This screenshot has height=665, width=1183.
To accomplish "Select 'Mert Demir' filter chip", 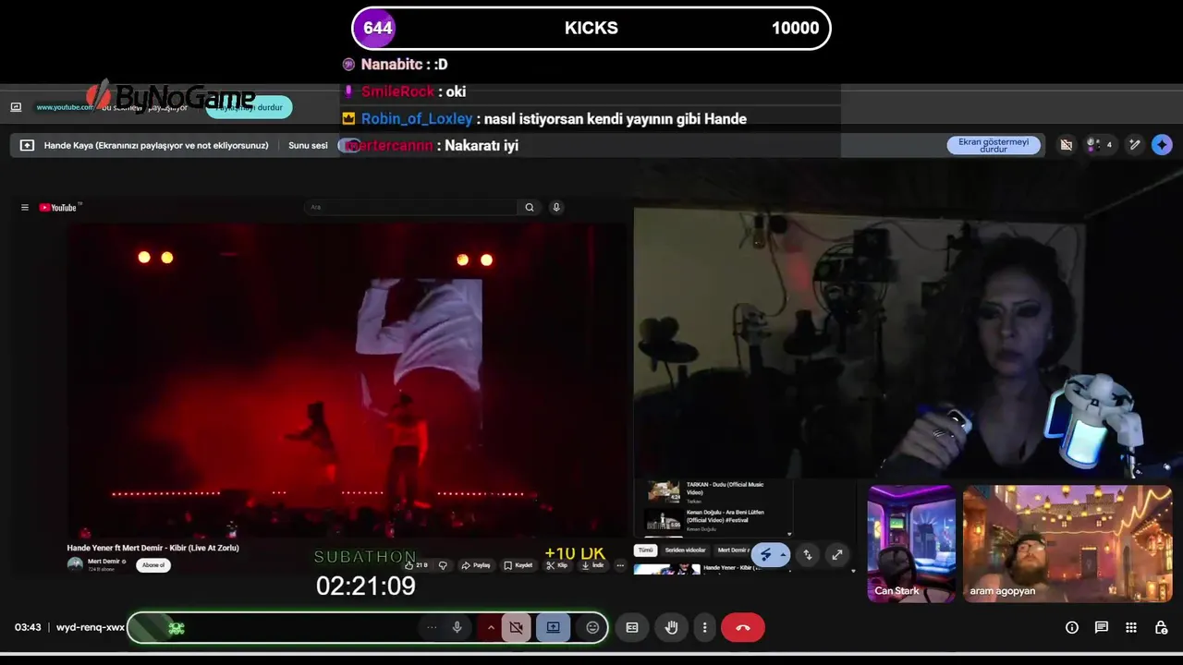I will pyautogui.click(x=734, y=550).
